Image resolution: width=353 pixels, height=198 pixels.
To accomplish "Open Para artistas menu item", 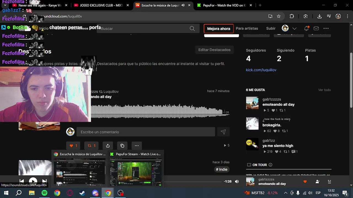I will coord(247,28).
